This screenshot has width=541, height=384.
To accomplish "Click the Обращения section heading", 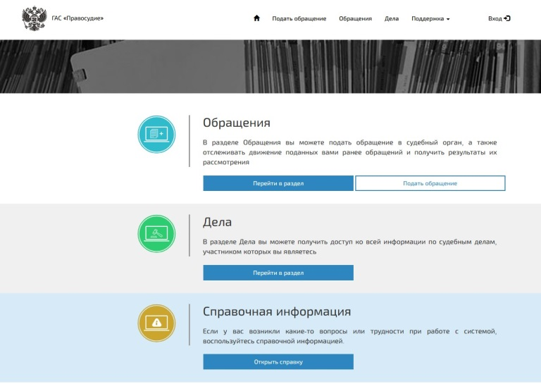I will 237,123.
